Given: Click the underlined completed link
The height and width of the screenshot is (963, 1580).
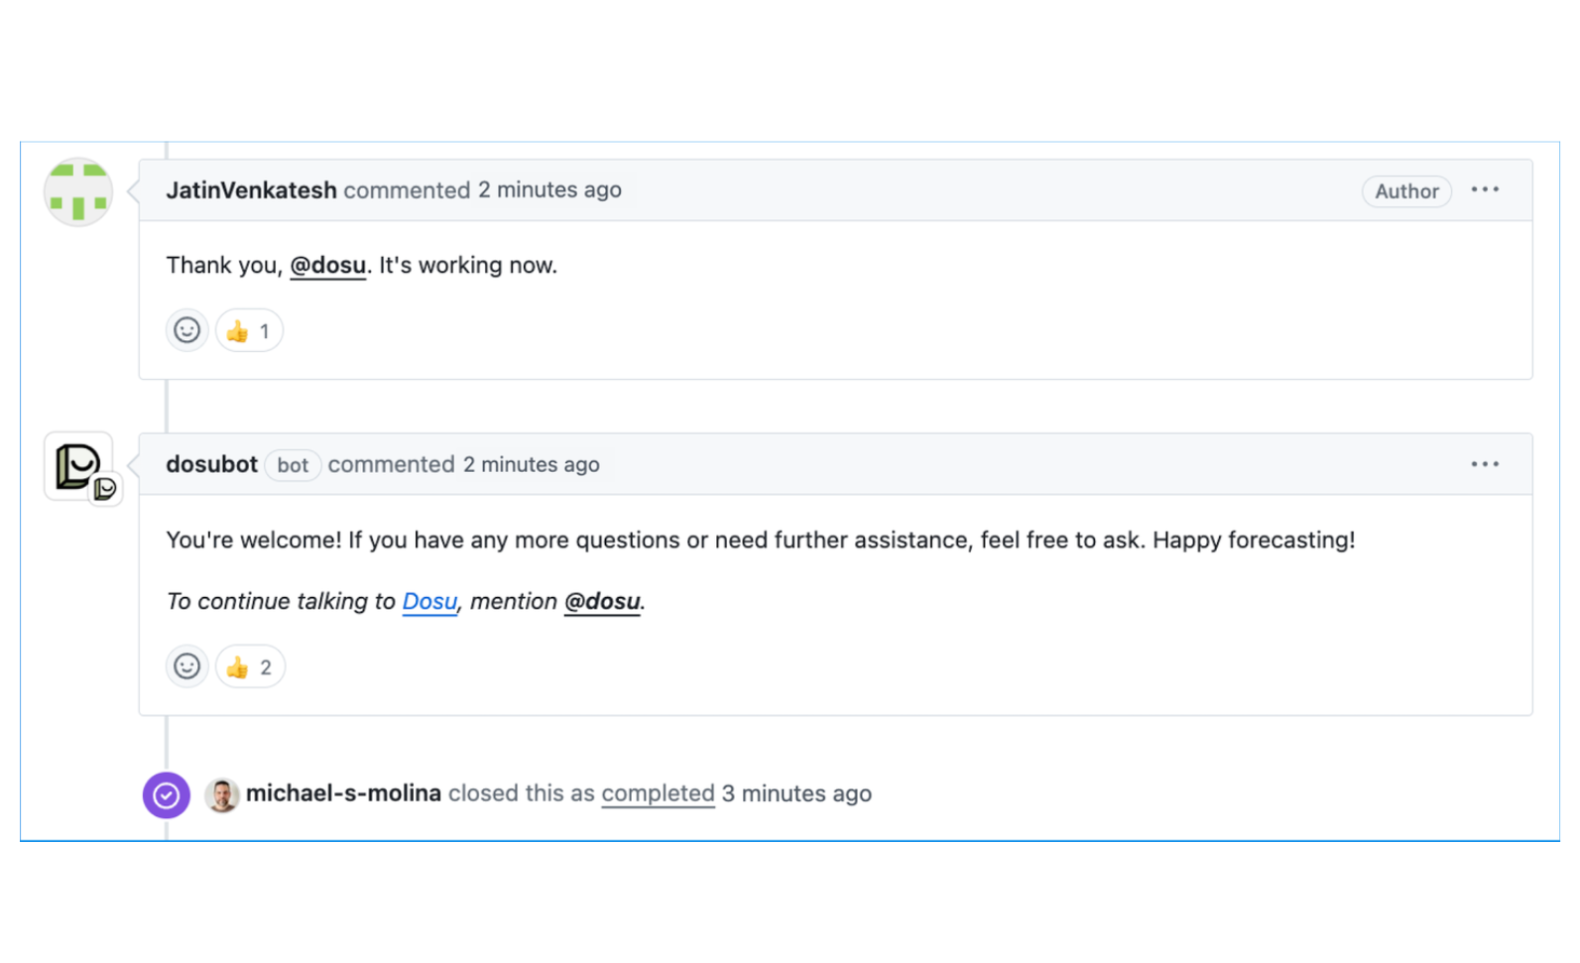Looking at the screenshot, I should coord(658,794).
